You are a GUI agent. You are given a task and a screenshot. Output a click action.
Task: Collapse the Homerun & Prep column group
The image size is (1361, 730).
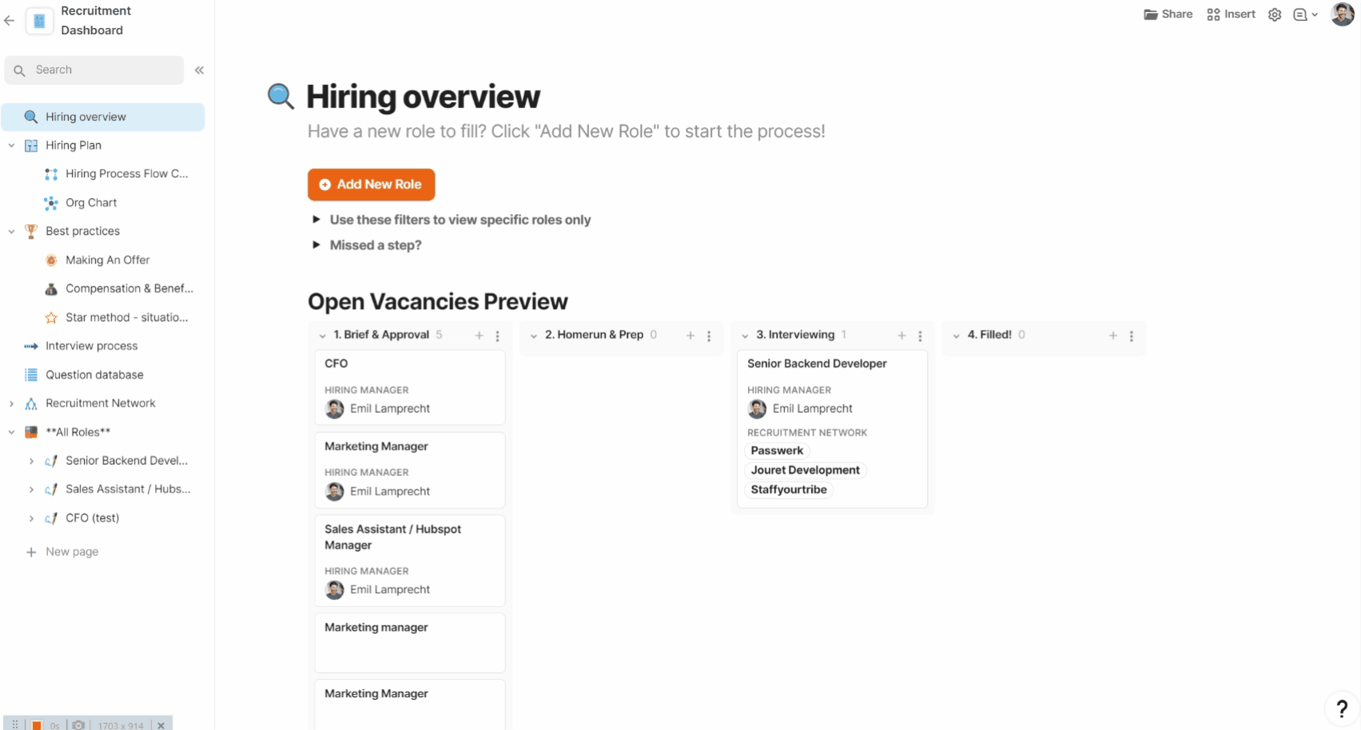[534, 335]
